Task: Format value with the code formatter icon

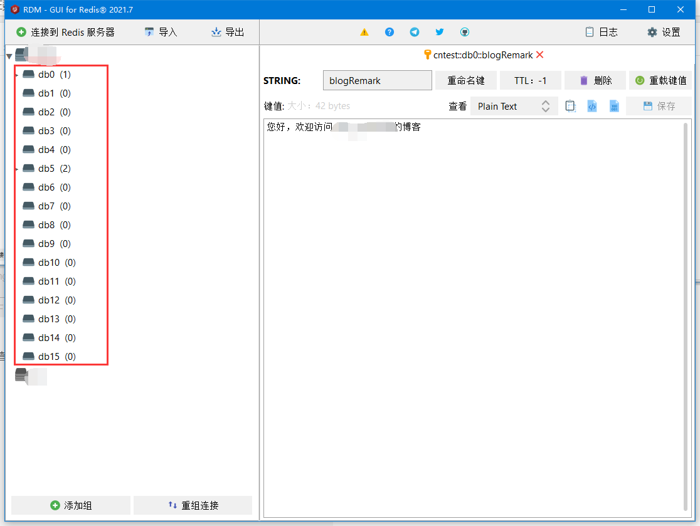Action: (591, 106)
